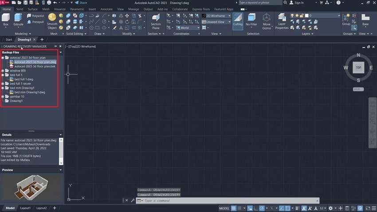377x212 pixels.
Task: Close the Drawing1 file tab
Action: click(x=35, y=39)
